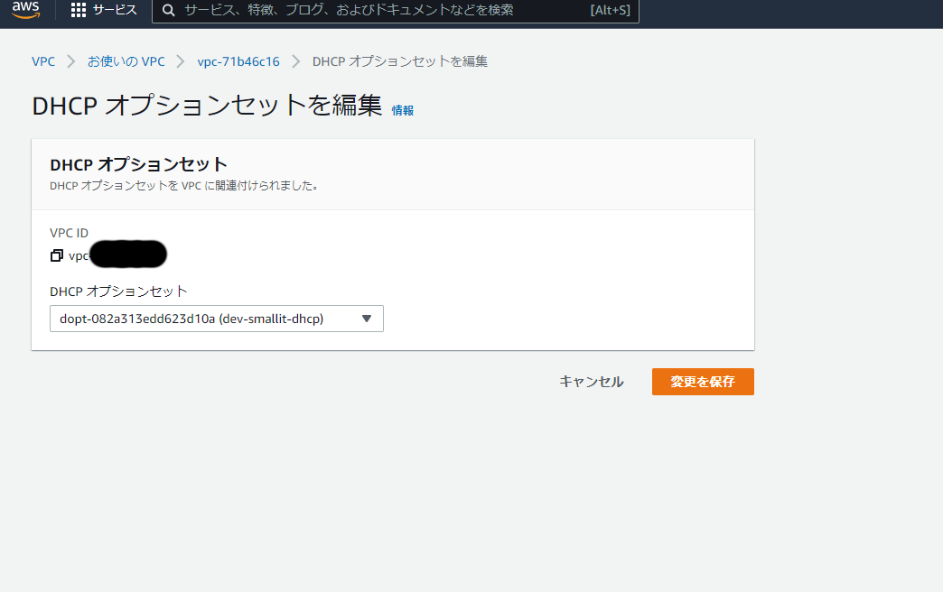The image size is (943, 592).
Task: Click the AWS logo to go home
Action: [x=25, y=10]
